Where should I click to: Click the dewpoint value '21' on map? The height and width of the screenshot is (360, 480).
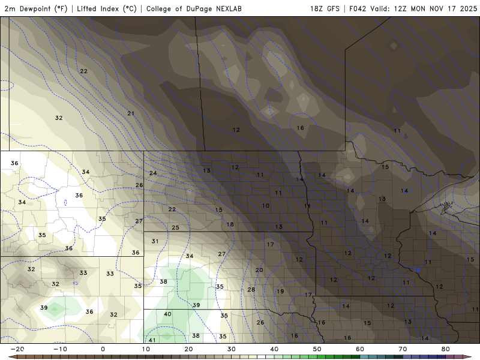[131, 113]
